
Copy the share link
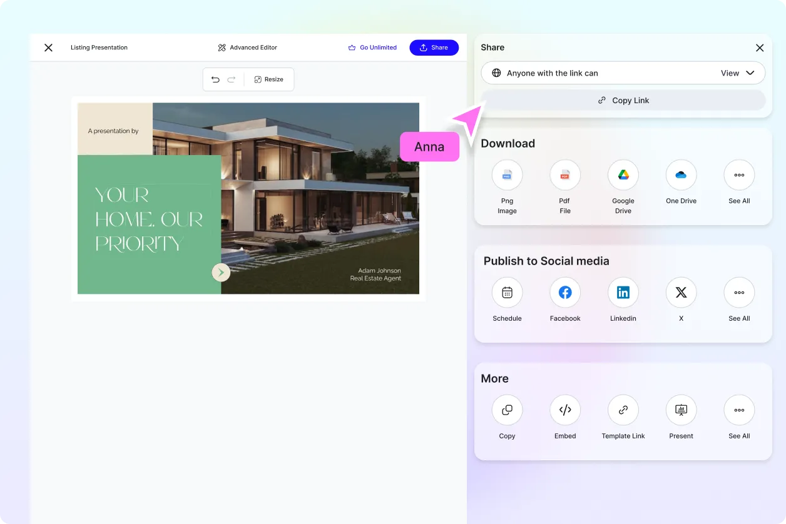623,100
